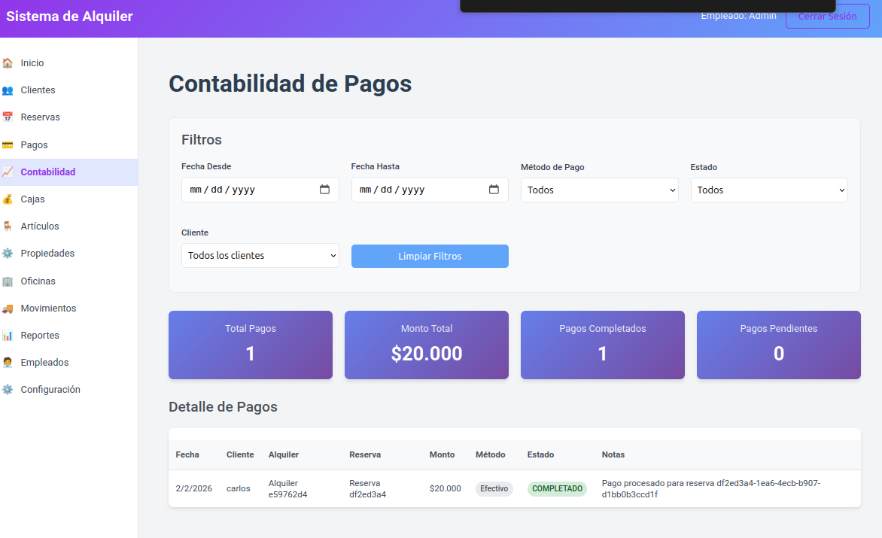Viewport: 882px width, 538px height.
Task: Click the Cerrar Sesión button
Action: 827,17
